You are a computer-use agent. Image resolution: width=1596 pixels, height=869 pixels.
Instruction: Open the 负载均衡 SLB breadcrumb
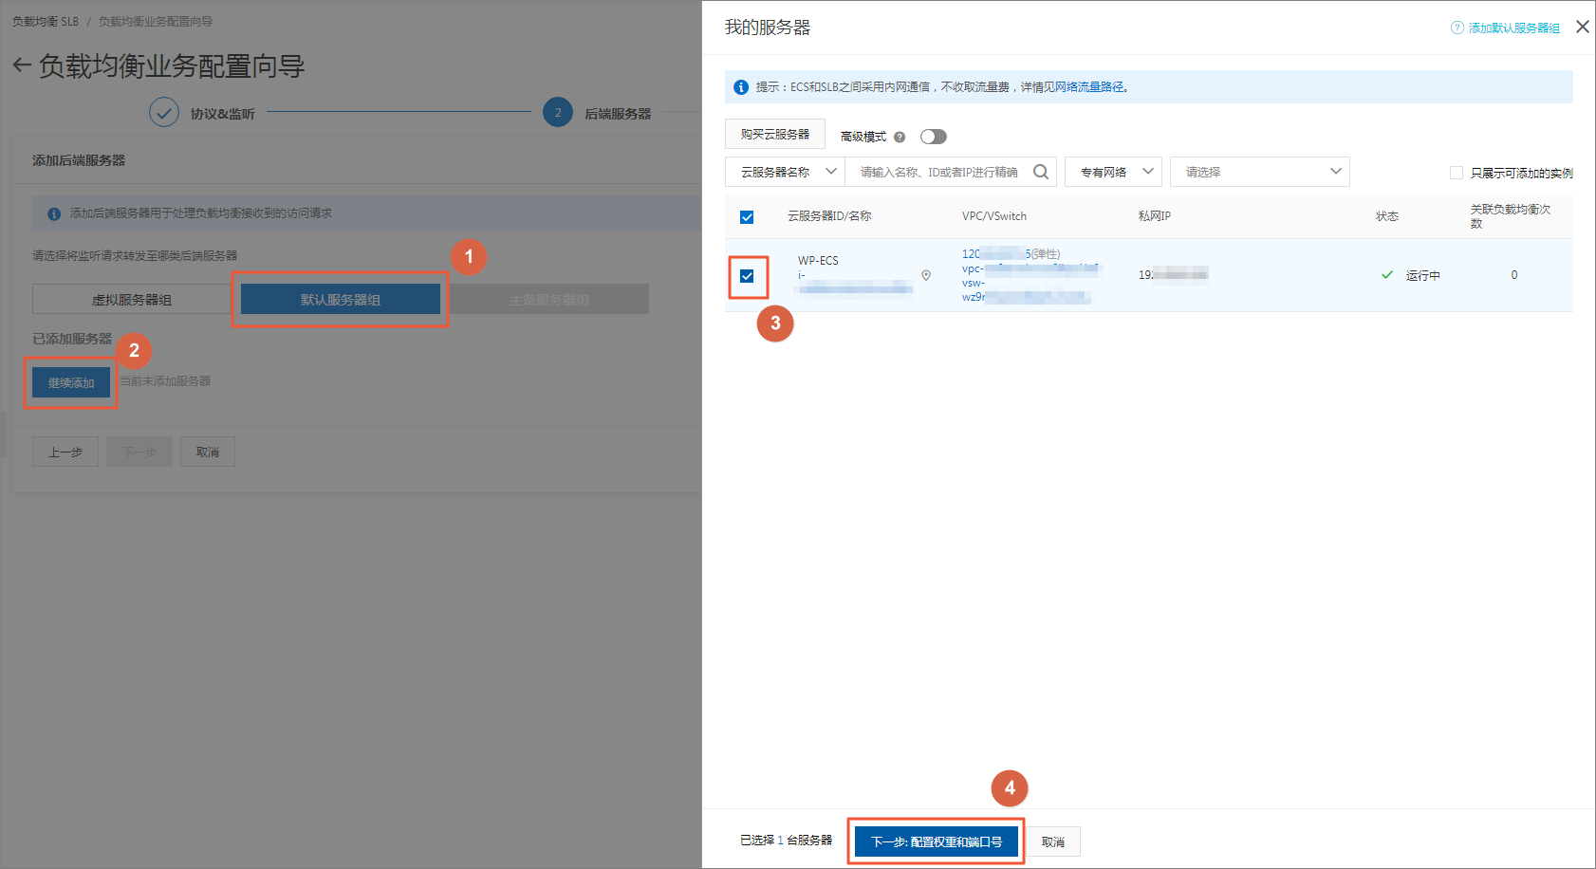click(x=46, y=21)
